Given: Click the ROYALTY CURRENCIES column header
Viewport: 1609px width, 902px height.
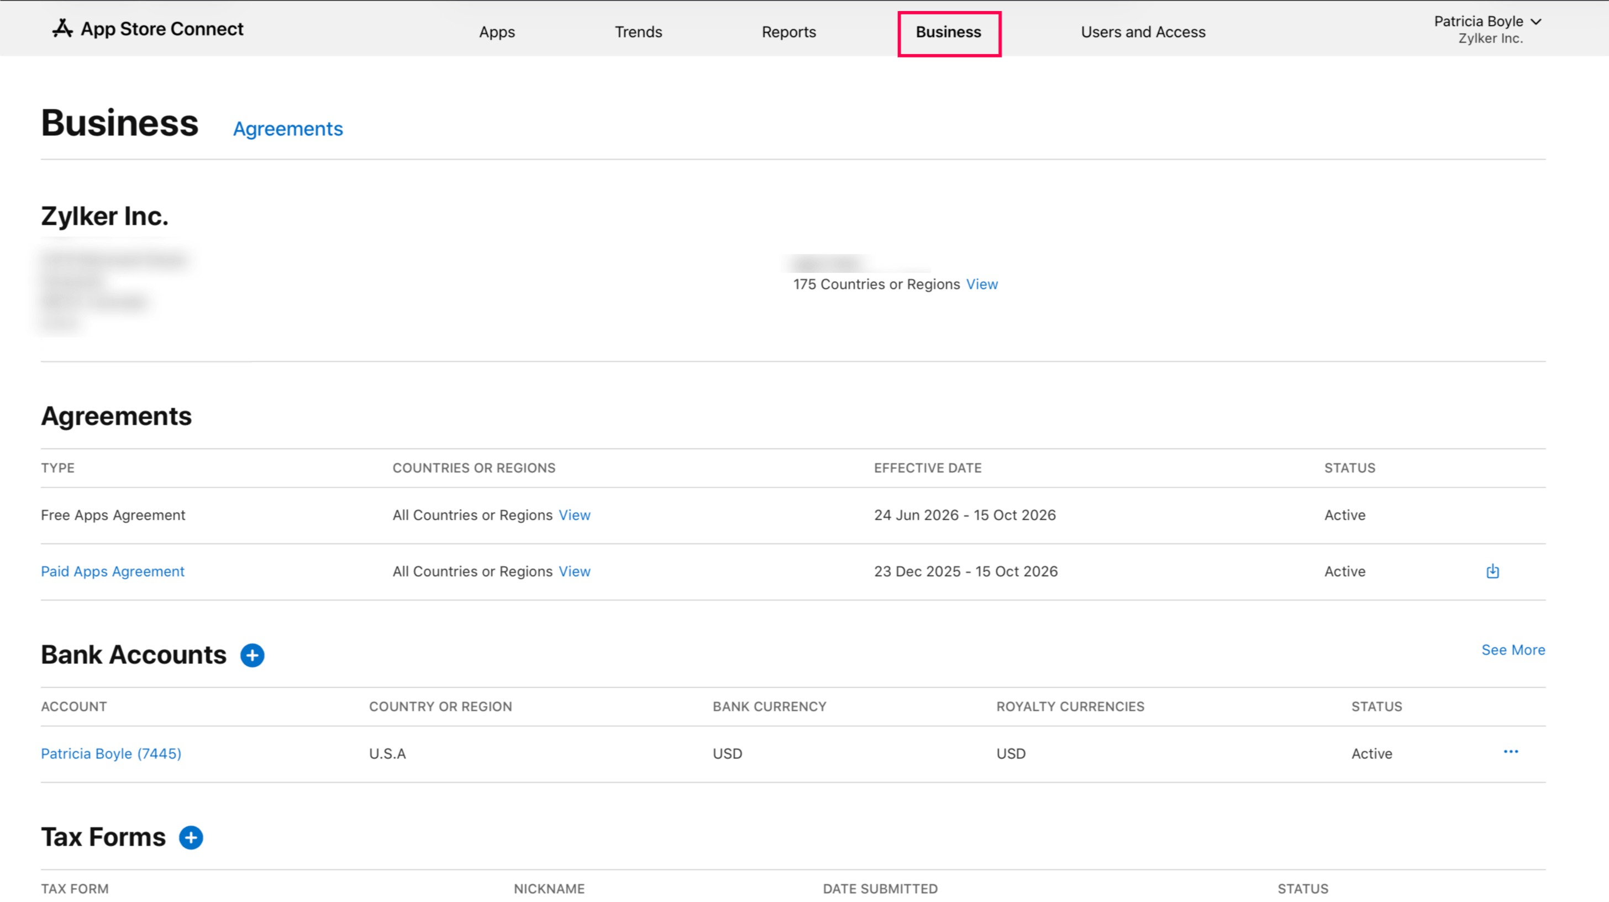Looking at the screenshot, I should coord(1070,706).
